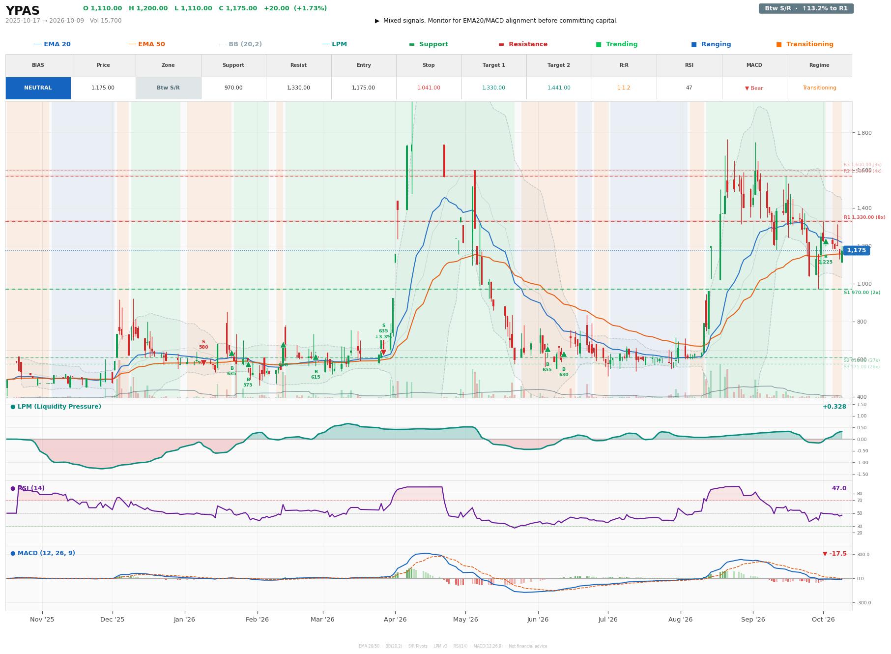Screen dimensions: 891x654
Task: Select the Ranging regime legend entry
Action: [711, 44]
